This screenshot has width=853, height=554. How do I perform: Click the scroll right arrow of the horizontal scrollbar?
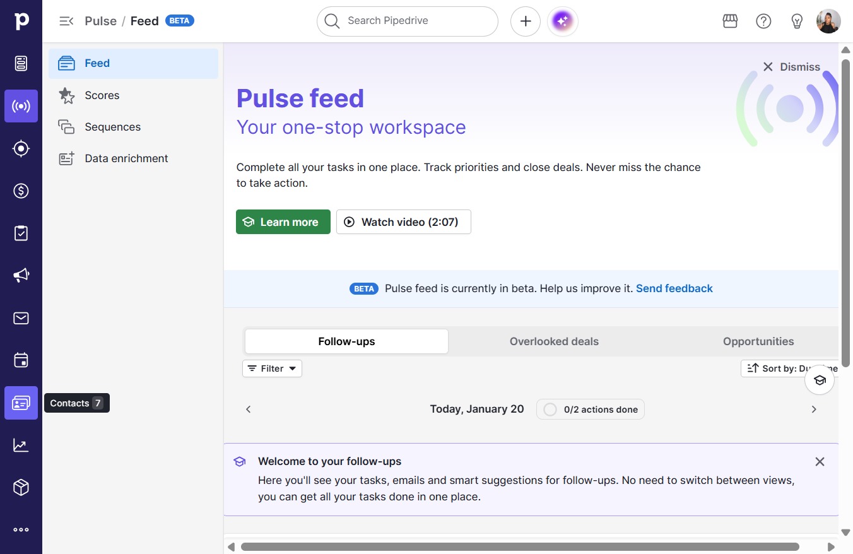pos(831,546)
